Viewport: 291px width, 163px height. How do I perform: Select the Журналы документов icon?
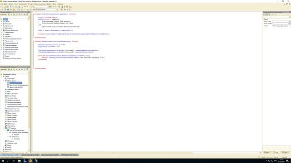tap(4, 30)
